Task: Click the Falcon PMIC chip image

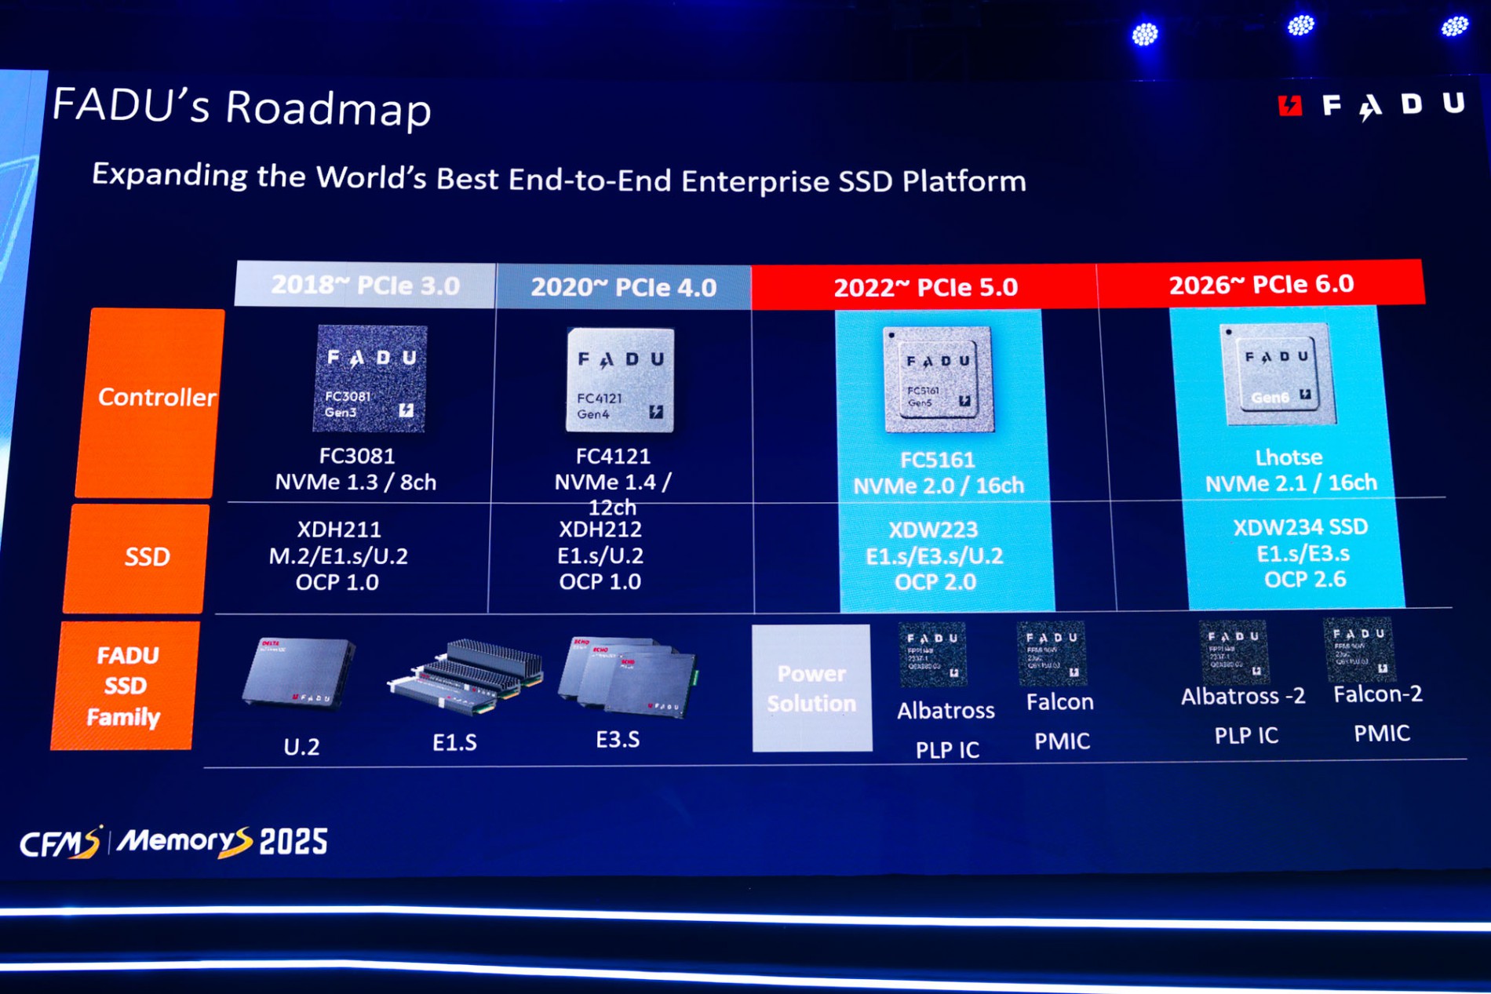Action: pyautogui.click(x=1052, y=651)
